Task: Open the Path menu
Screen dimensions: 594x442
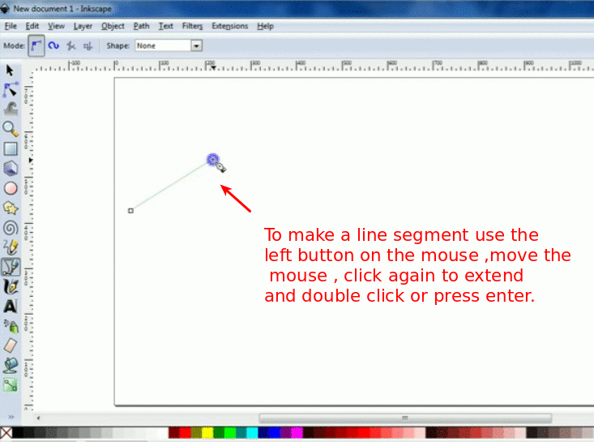Action: (x=141, y=26)
